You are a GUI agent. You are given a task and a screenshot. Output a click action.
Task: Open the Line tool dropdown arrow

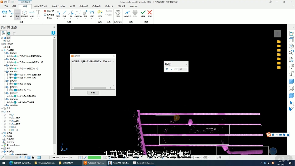[x=17, y=19]
